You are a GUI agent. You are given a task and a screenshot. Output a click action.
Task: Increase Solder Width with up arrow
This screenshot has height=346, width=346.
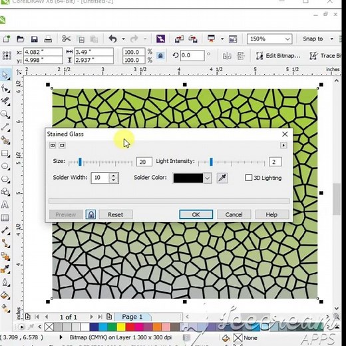pyautogui.click(x=114, y=176)
